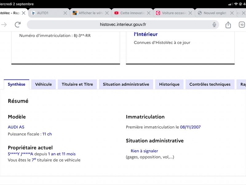Close the Nouvel onglet tab
The image size is (246, 185).
pos(232,13)
